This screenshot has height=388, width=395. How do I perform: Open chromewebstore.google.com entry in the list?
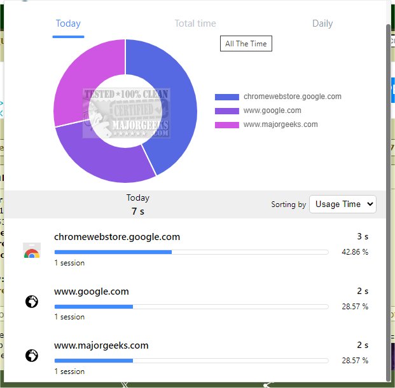(117, 237)
